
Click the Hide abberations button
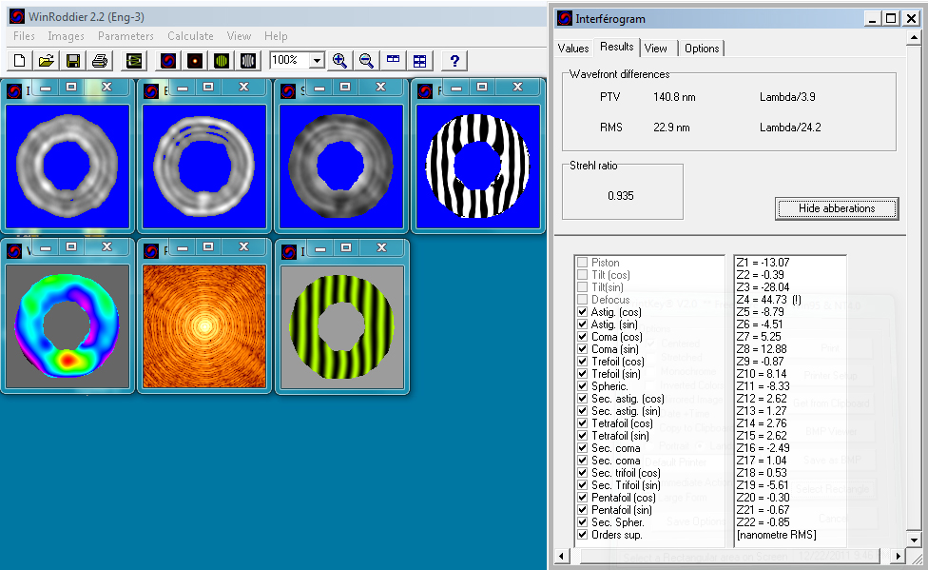(837, 208)
